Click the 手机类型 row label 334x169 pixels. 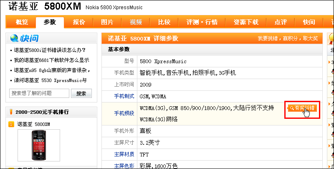(124, 73)
